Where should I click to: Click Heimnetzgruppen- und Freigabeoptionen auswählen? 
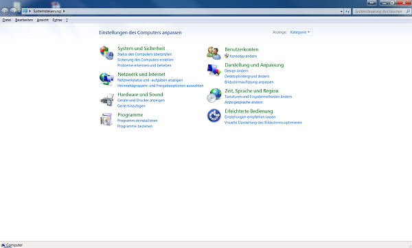[160, 86]
